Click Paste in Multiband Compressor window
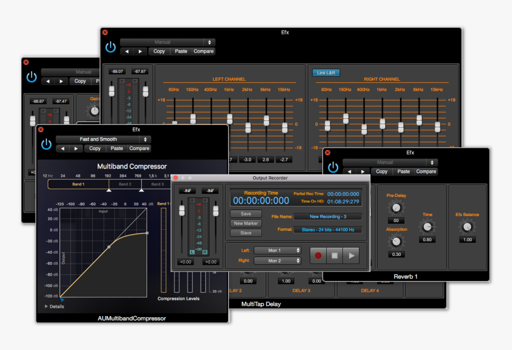Screen dimensions: 512x350 pyautogui.click(x=117, y=149)
